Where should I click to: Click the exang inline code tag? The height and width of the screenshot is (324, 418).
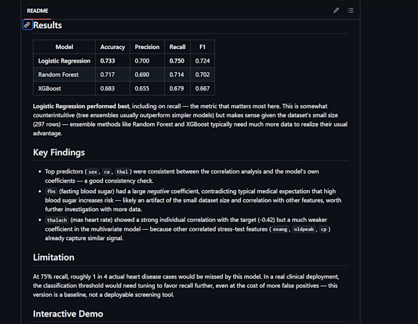[x=280, y=229]
